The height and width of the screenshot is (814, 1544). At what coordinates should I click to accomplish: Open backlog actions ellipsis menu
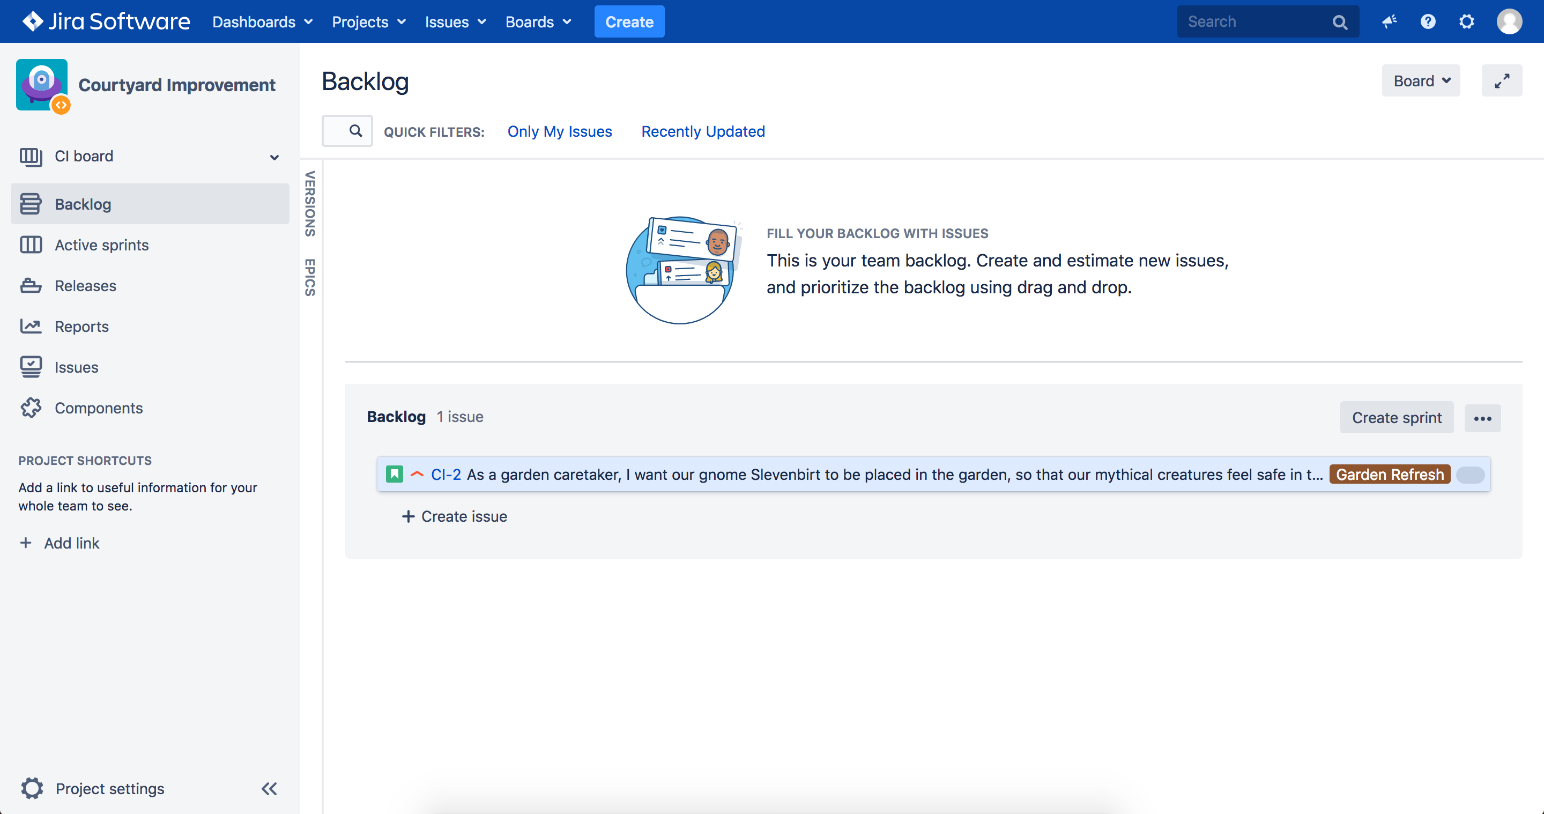(1482, 418)
